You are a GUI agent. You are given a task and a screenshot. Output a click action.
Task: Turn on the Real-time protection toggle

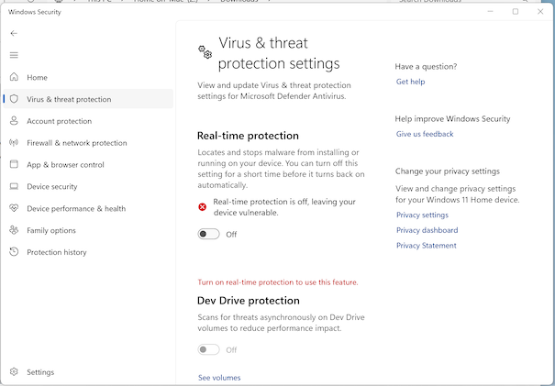208,234
